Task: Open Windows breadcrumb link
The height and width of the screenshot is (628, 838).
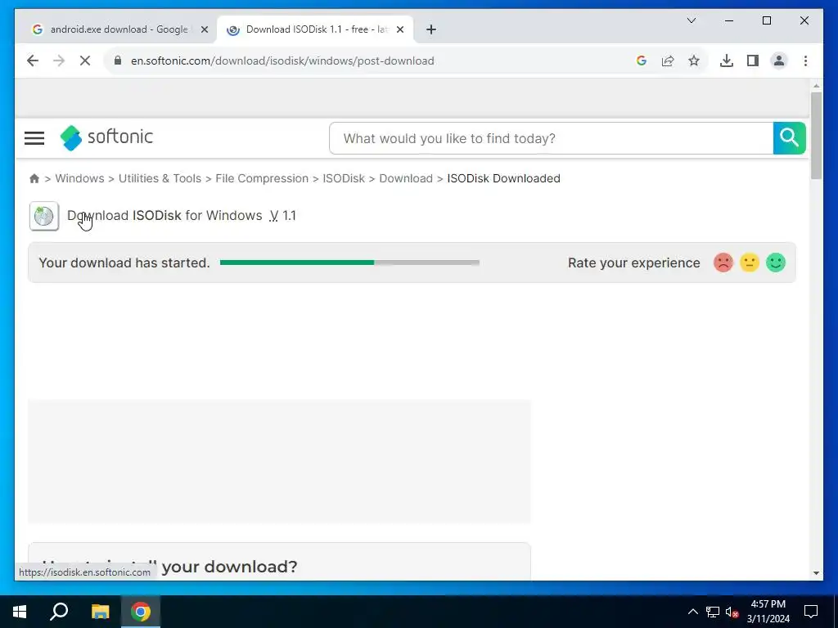Action: tap(79, 178)
